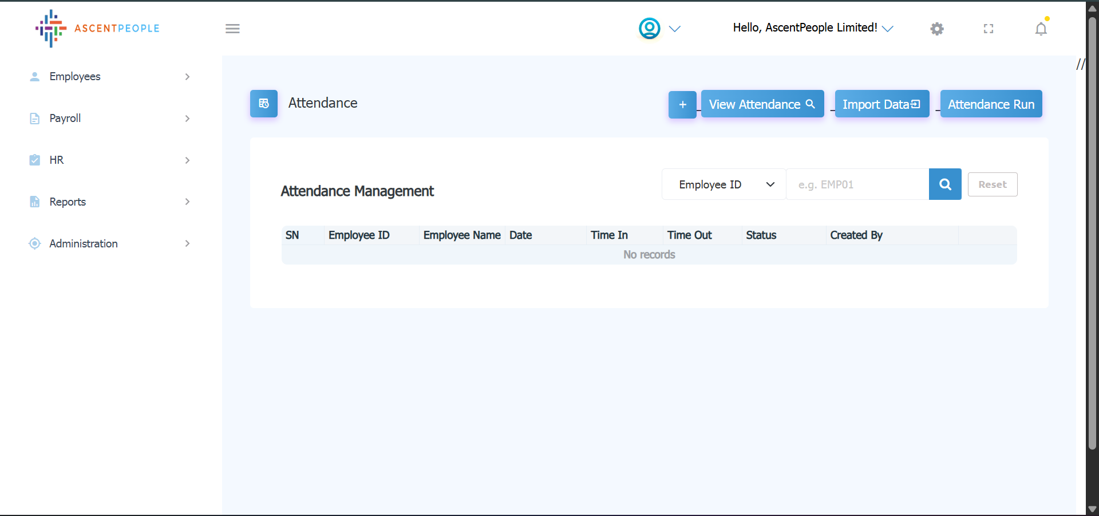This screenshot has width=1099, height=516.
Task: Expand the Reports sidebar section
Action: coord(109,202)
